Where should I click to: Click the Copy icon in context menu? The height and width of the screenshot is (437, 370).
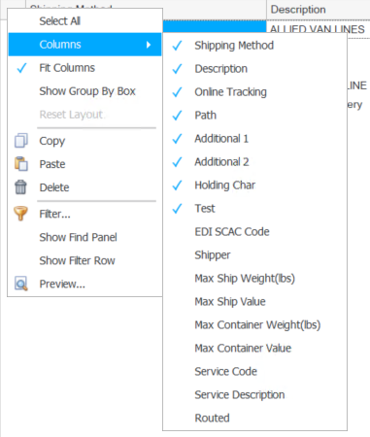point(21,141)
